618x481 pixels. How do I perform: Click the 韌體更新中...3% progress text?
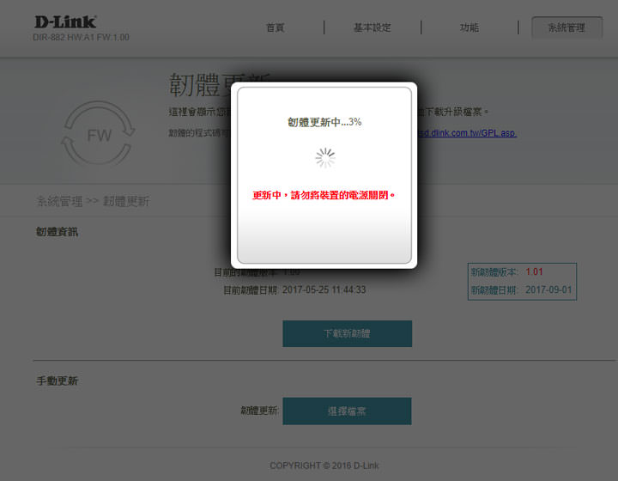pos(324,122)
